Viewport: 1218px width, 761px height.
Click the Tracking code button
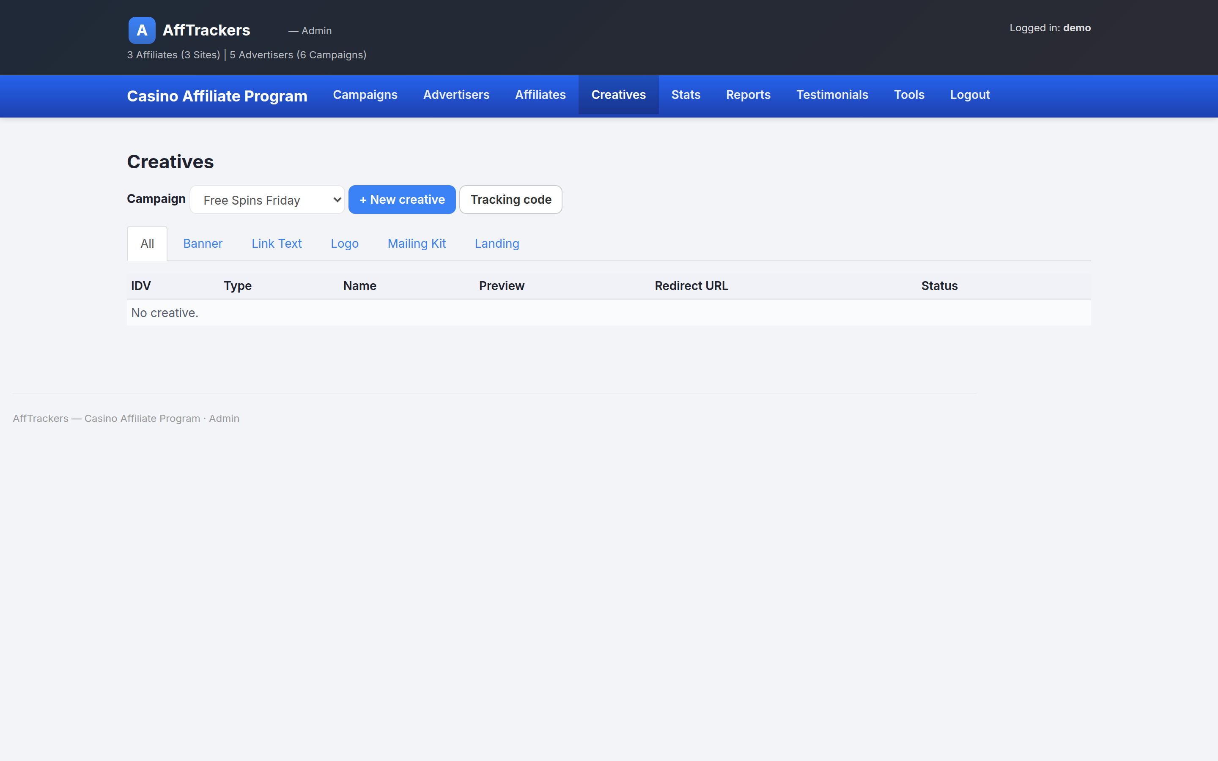[511, 200]
